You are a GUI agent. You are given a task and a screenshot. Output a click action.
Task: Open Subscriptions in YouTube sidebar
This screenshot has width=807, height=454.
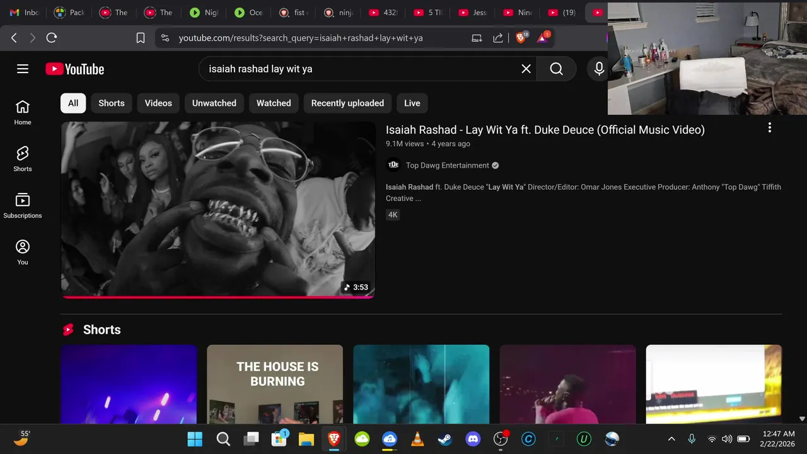(x=23, y=206)
